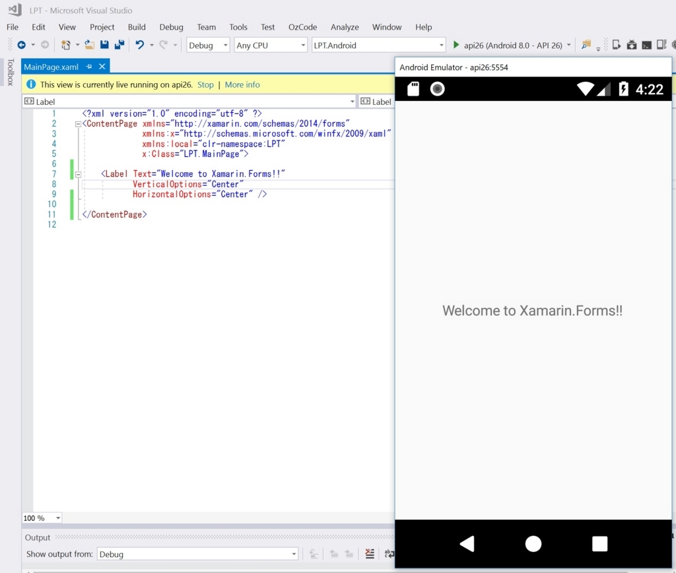Open the left Label element navigation dropdown
676x573 pixels.
tap(189, 102)
